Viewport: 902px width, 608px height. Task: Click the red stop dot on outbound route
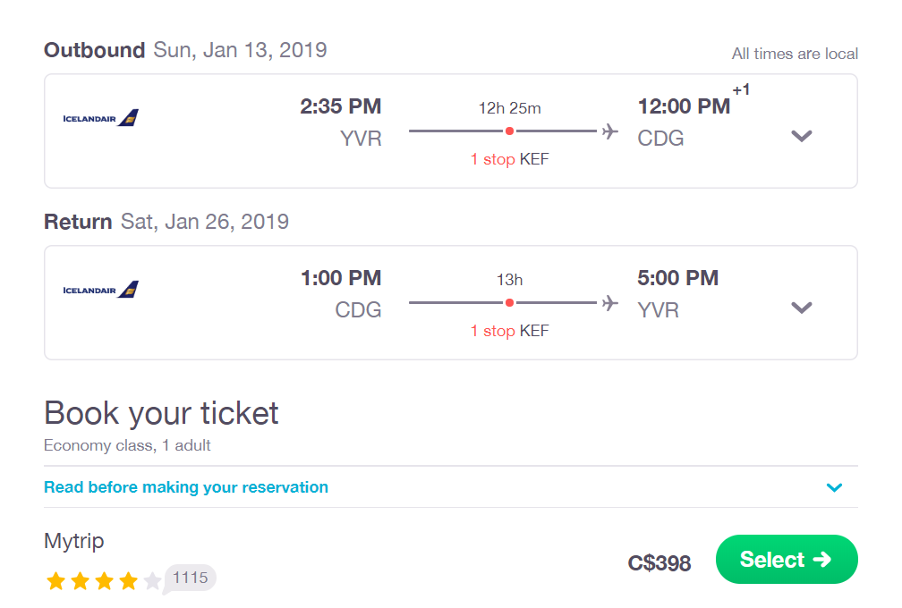tap(509, 131)
